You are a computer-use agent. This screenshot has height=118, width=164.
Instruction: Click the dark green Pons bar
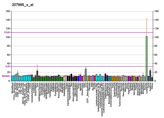point(37,76)
